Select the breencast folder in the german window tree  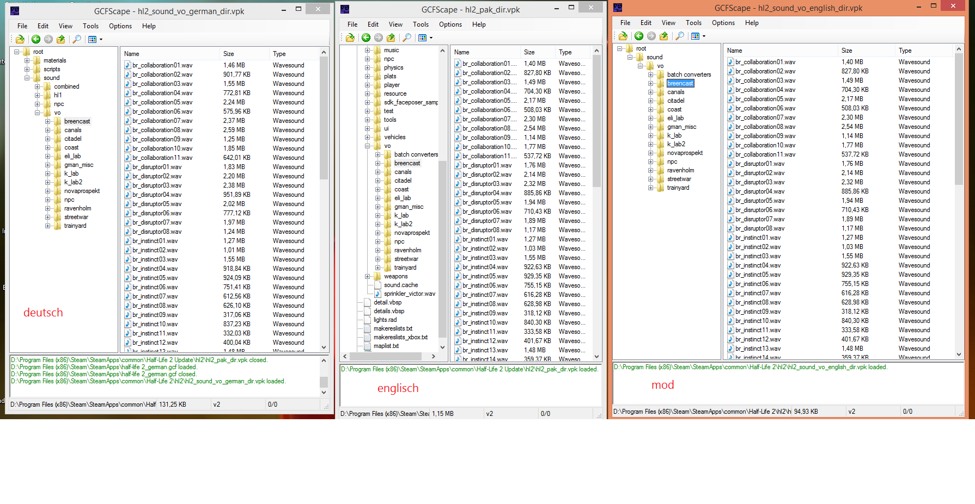pos(77,121)
